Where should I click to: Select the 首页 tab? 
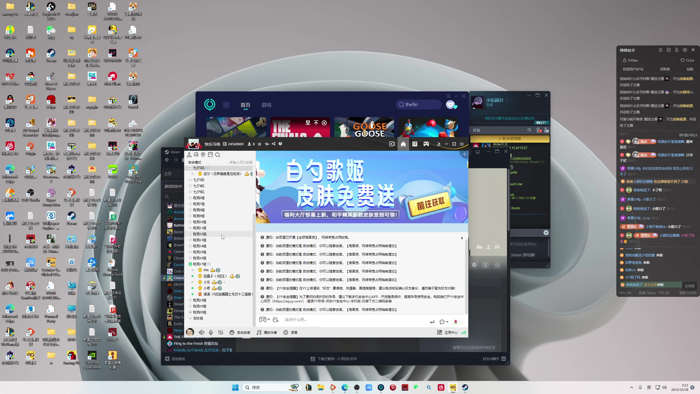[x=245, y=105]
